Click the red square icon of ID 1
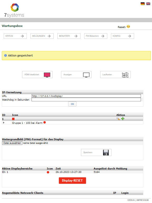The height and width of the screenshot is (203, 152). tap(13, 119)
